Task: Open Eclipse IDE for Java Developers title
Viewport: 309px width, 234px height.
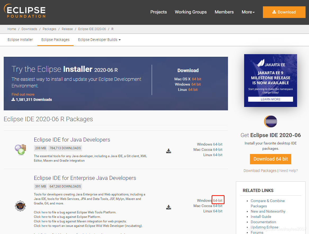Action: [x=72, y=140]
